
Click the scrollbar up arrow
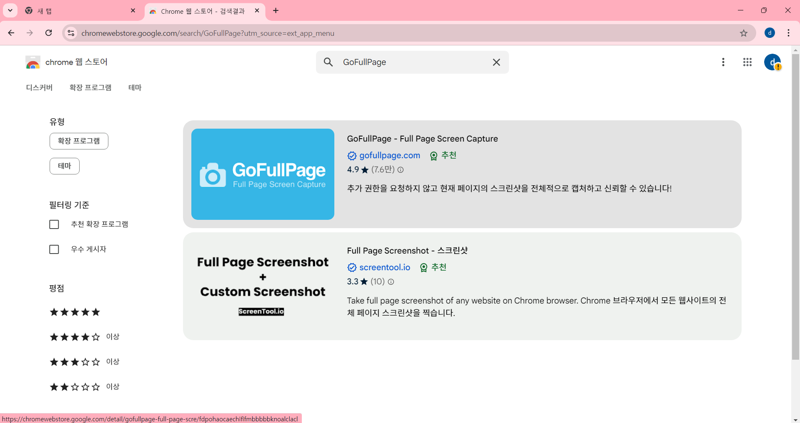tap(795, 50)
